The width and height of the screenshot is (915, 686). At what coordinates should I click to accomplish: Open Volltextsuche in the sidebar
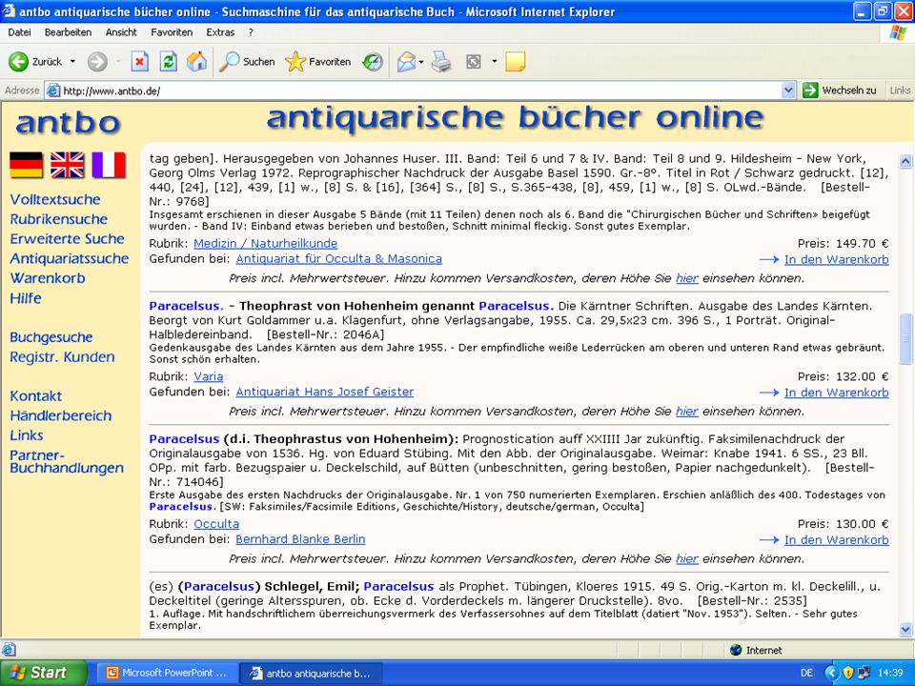tap(55, 199)
